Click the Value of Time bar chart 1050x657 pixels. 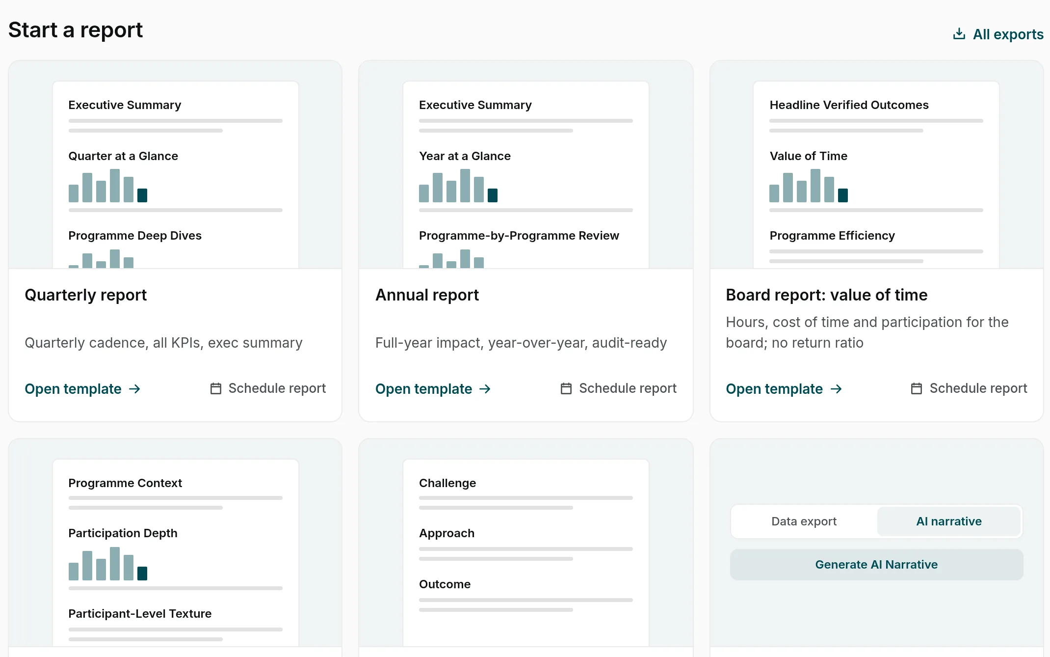[809, 186]
